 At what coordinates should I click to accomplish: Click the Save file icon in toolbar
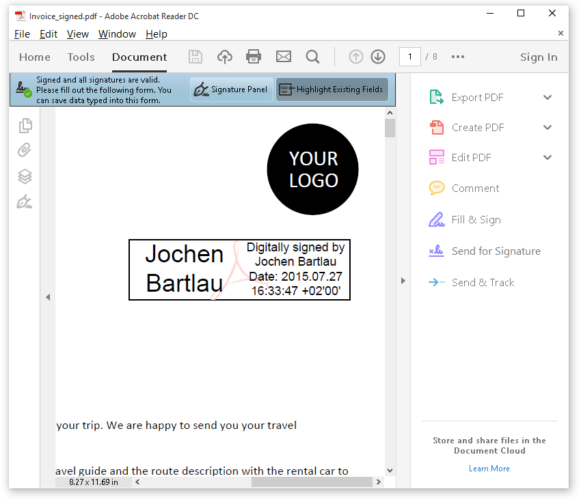(x=195, y=57)
